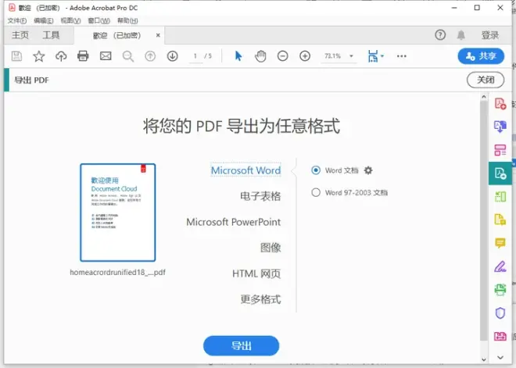Open pink save tool in sidebar

[500, 336]
